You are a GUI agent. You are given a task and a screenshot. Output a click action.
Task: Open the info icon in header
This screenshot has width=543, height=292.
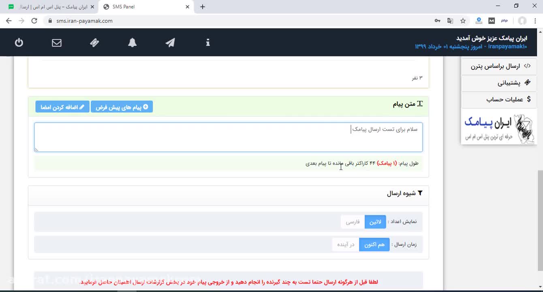[208, 43]
